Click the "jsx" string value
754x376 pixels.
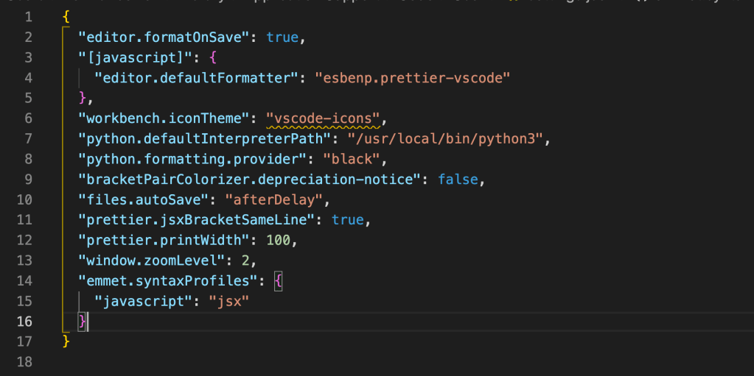(231, 302)
